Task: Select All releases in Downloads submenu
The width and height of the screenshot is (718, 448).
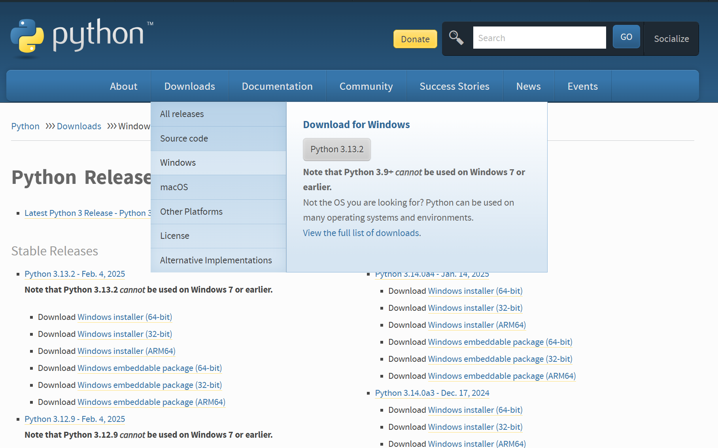Action: (x=218, y=114)
